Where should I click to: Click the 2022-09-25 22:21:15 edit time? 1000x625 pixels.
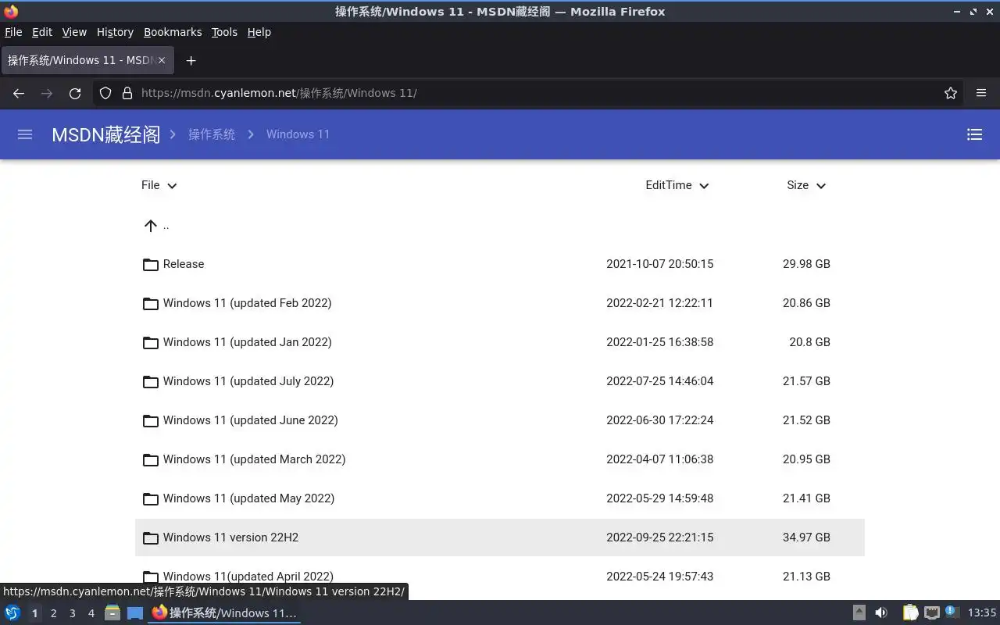[659, 537]
